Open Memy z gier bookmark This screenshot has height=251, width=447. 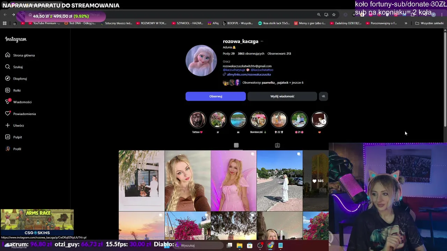[x=310, y=23]
